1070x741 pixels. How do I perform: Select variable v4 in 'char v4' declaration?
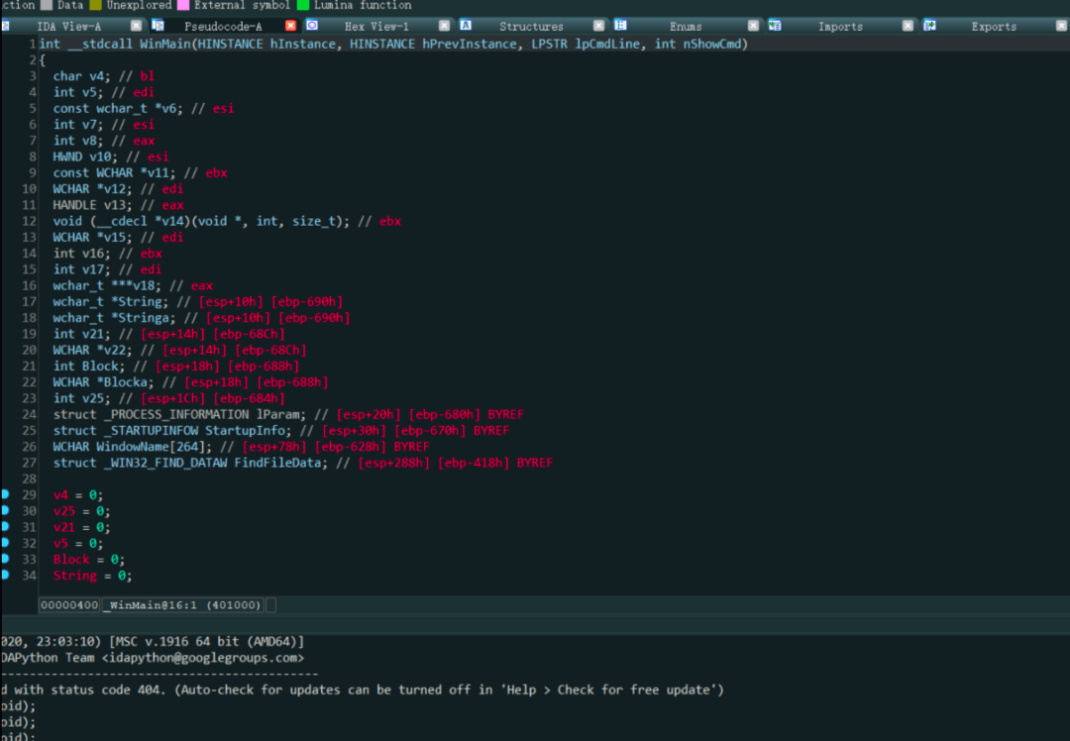coord(96,75)
